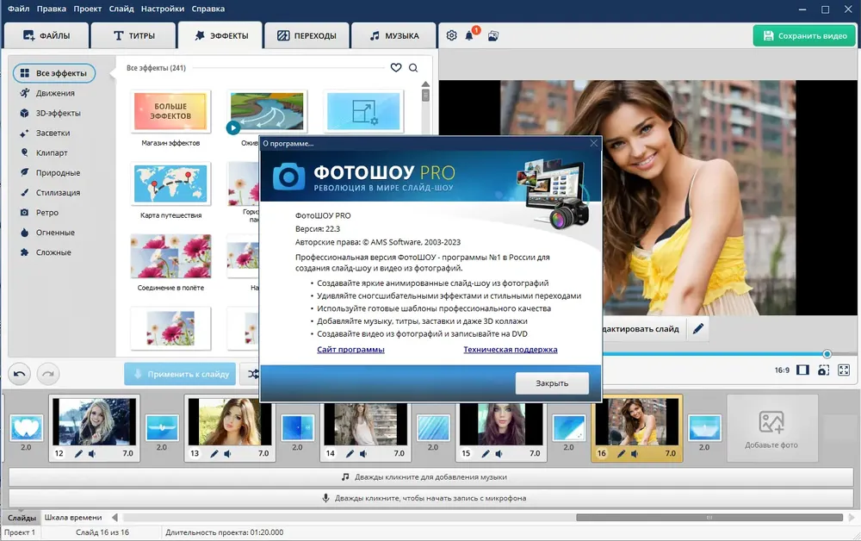The height and width of the screenshot is (541, 861).
Task: Select the Движения effects category
Action: pyautogui.click(x=55, y=93)
